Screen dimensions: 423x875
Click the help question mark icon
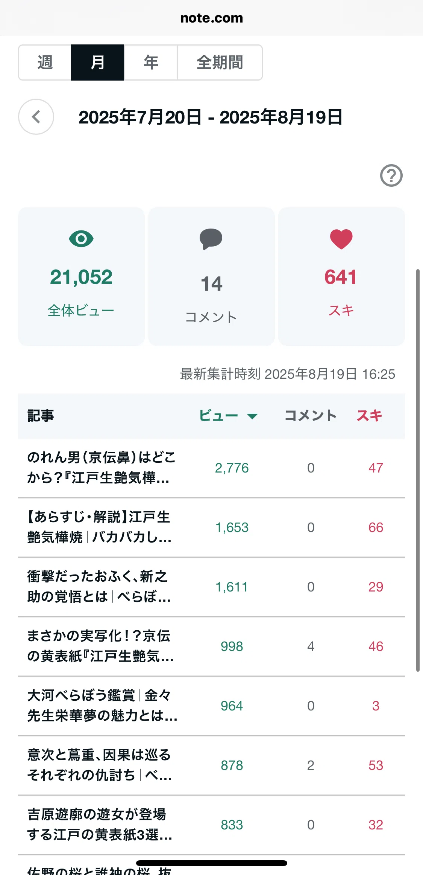pos(391,175)
